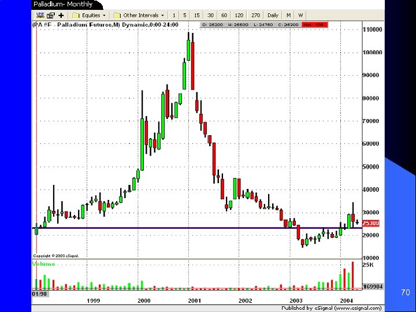
Task: Click the plus crosshair cursor icon
Action: [61, 16]
